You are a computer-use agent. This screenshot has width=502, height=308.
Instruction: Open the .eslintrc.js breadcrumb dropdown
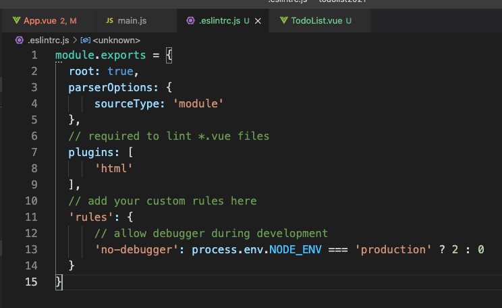[x=49, y=40]
